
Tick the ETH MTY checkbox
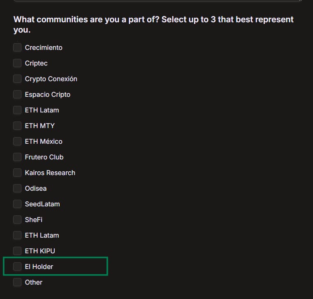click(17, 126)
